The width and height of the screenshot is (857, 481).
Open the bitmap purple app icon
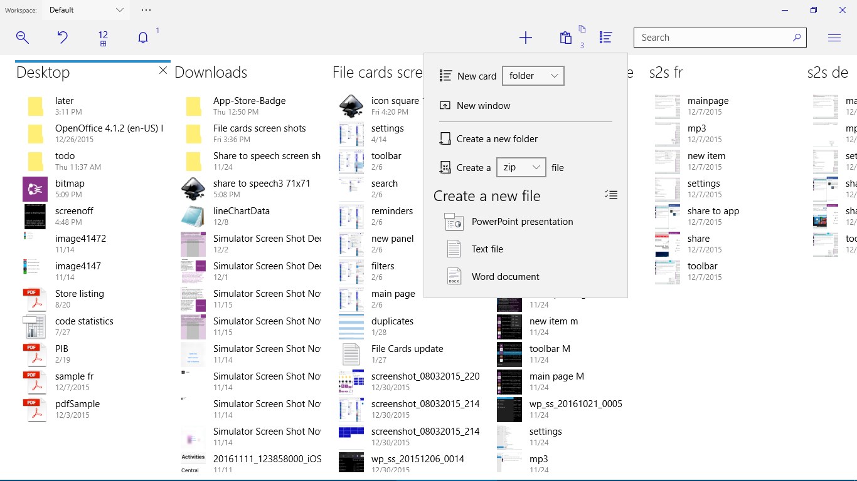(x=35, y=189)
